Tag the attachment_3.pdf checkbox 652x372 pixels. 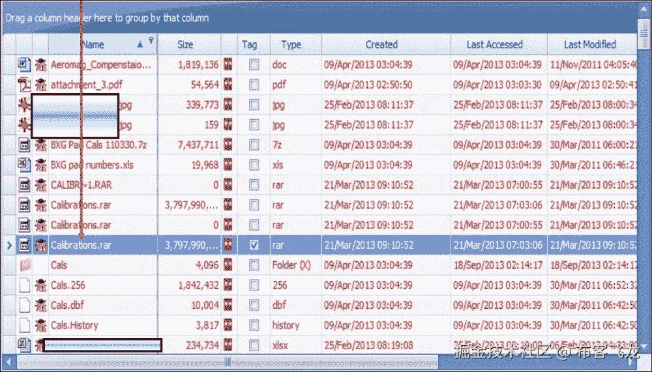coord(254,85)
